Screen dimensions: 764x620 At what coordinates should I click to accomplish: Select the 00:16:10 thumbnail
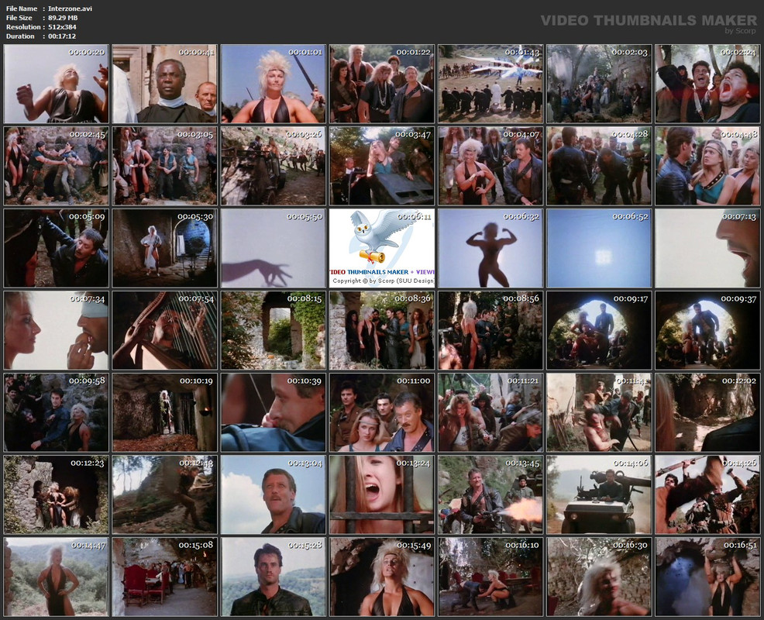coord(490,577)
